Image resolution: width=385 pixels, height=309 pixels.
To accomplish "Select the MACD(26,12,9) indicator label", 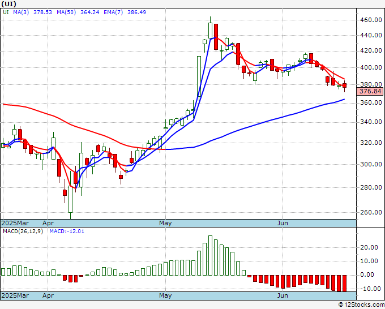I will [x=23, y=231].
